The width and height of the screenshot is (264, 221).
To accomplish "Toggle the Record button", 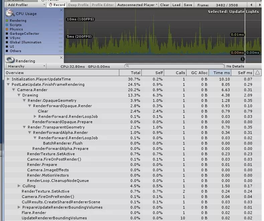I will (57, 5).
